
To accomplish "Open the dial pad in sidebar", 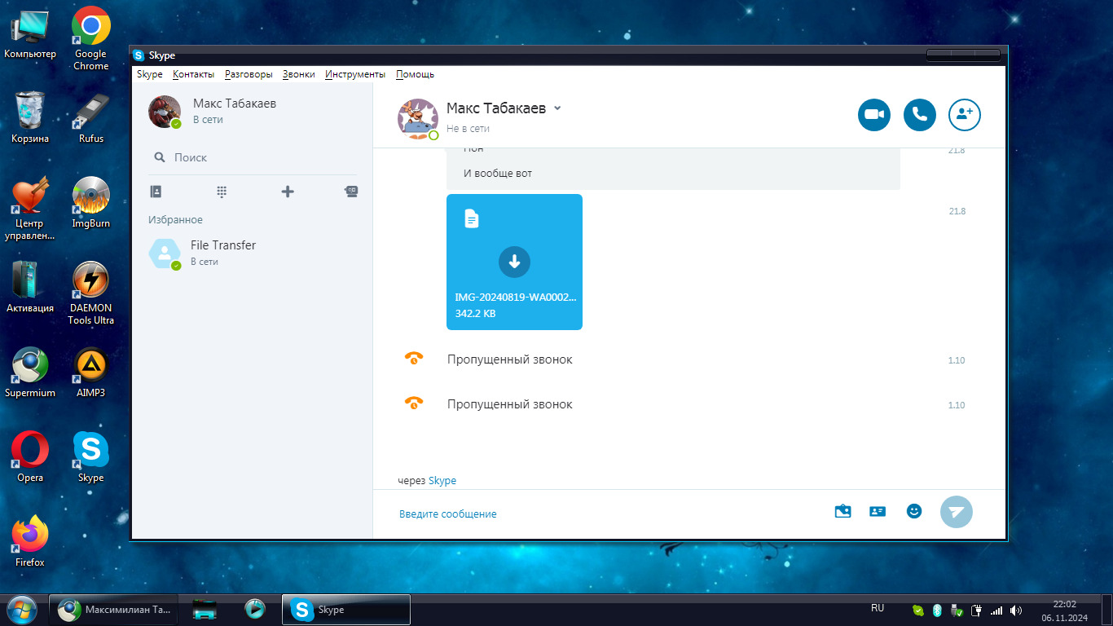I will (x=222, y=192).
